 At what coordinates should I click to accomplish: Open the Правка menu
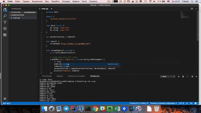coord(26,1)
